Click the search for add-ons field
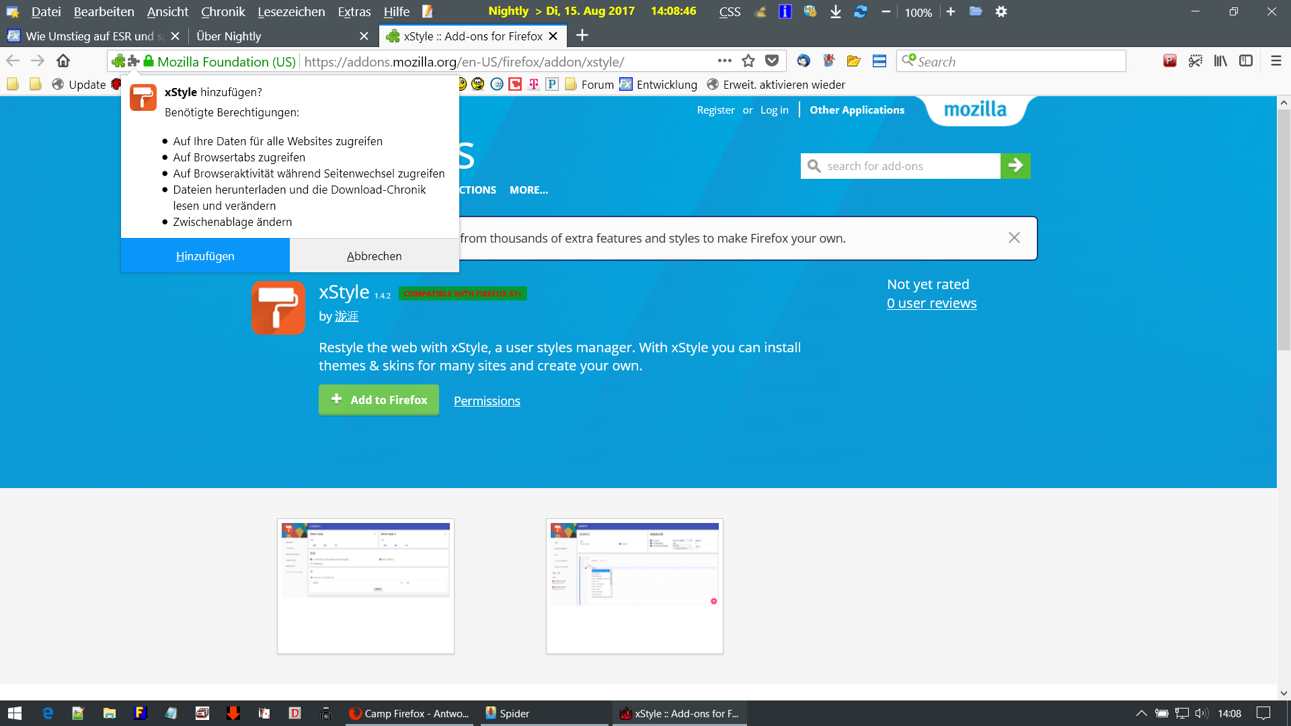This screenshot has width=1291, height=726. tap(901, 166)
